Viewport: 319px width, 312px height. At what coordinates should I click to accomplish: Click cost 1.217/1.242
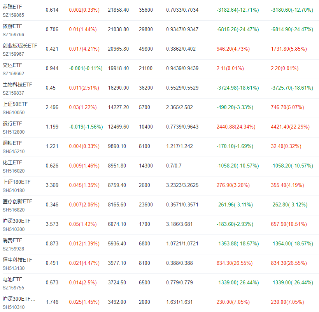179,146
